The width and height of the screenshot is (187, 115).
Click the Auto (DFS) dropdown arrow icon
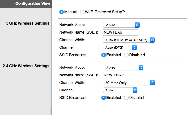134,47
